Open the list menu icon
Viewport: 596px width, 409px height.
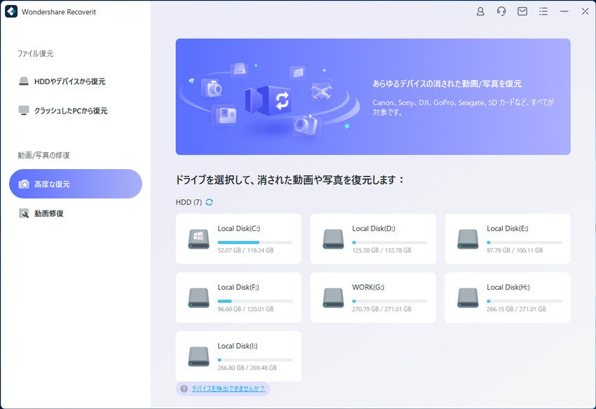point(543,12)
